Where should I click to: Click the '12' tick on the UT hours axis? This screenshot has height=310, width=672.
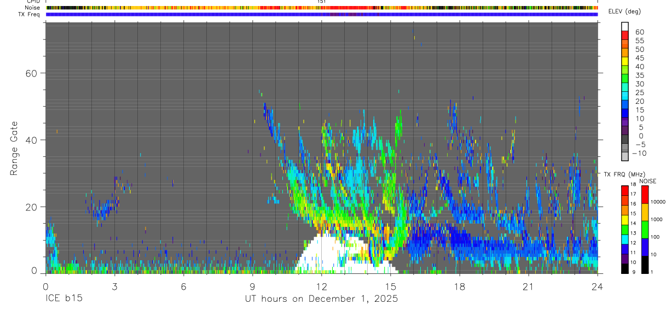point(322,286)
